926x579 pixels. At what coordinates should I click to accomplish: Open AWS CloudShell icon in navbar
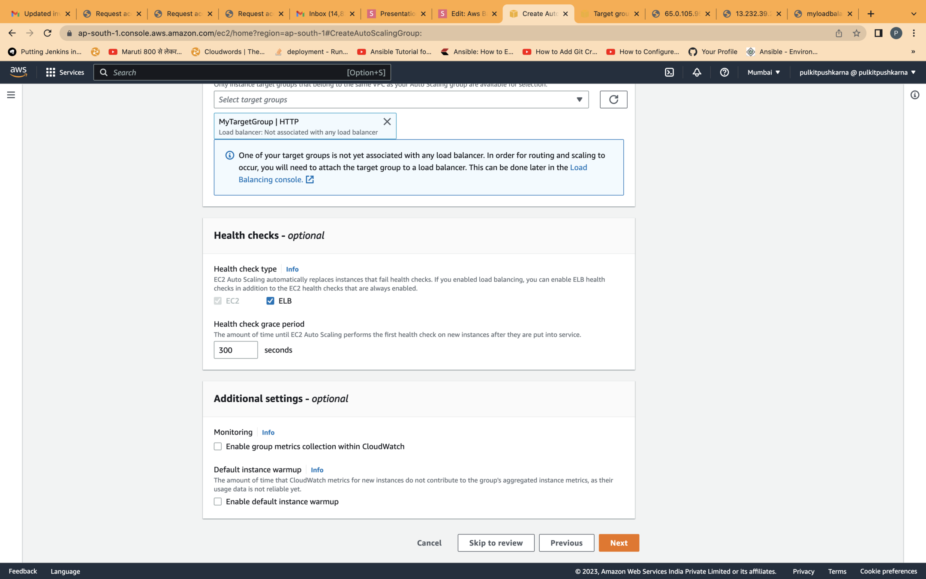point(669,72)
